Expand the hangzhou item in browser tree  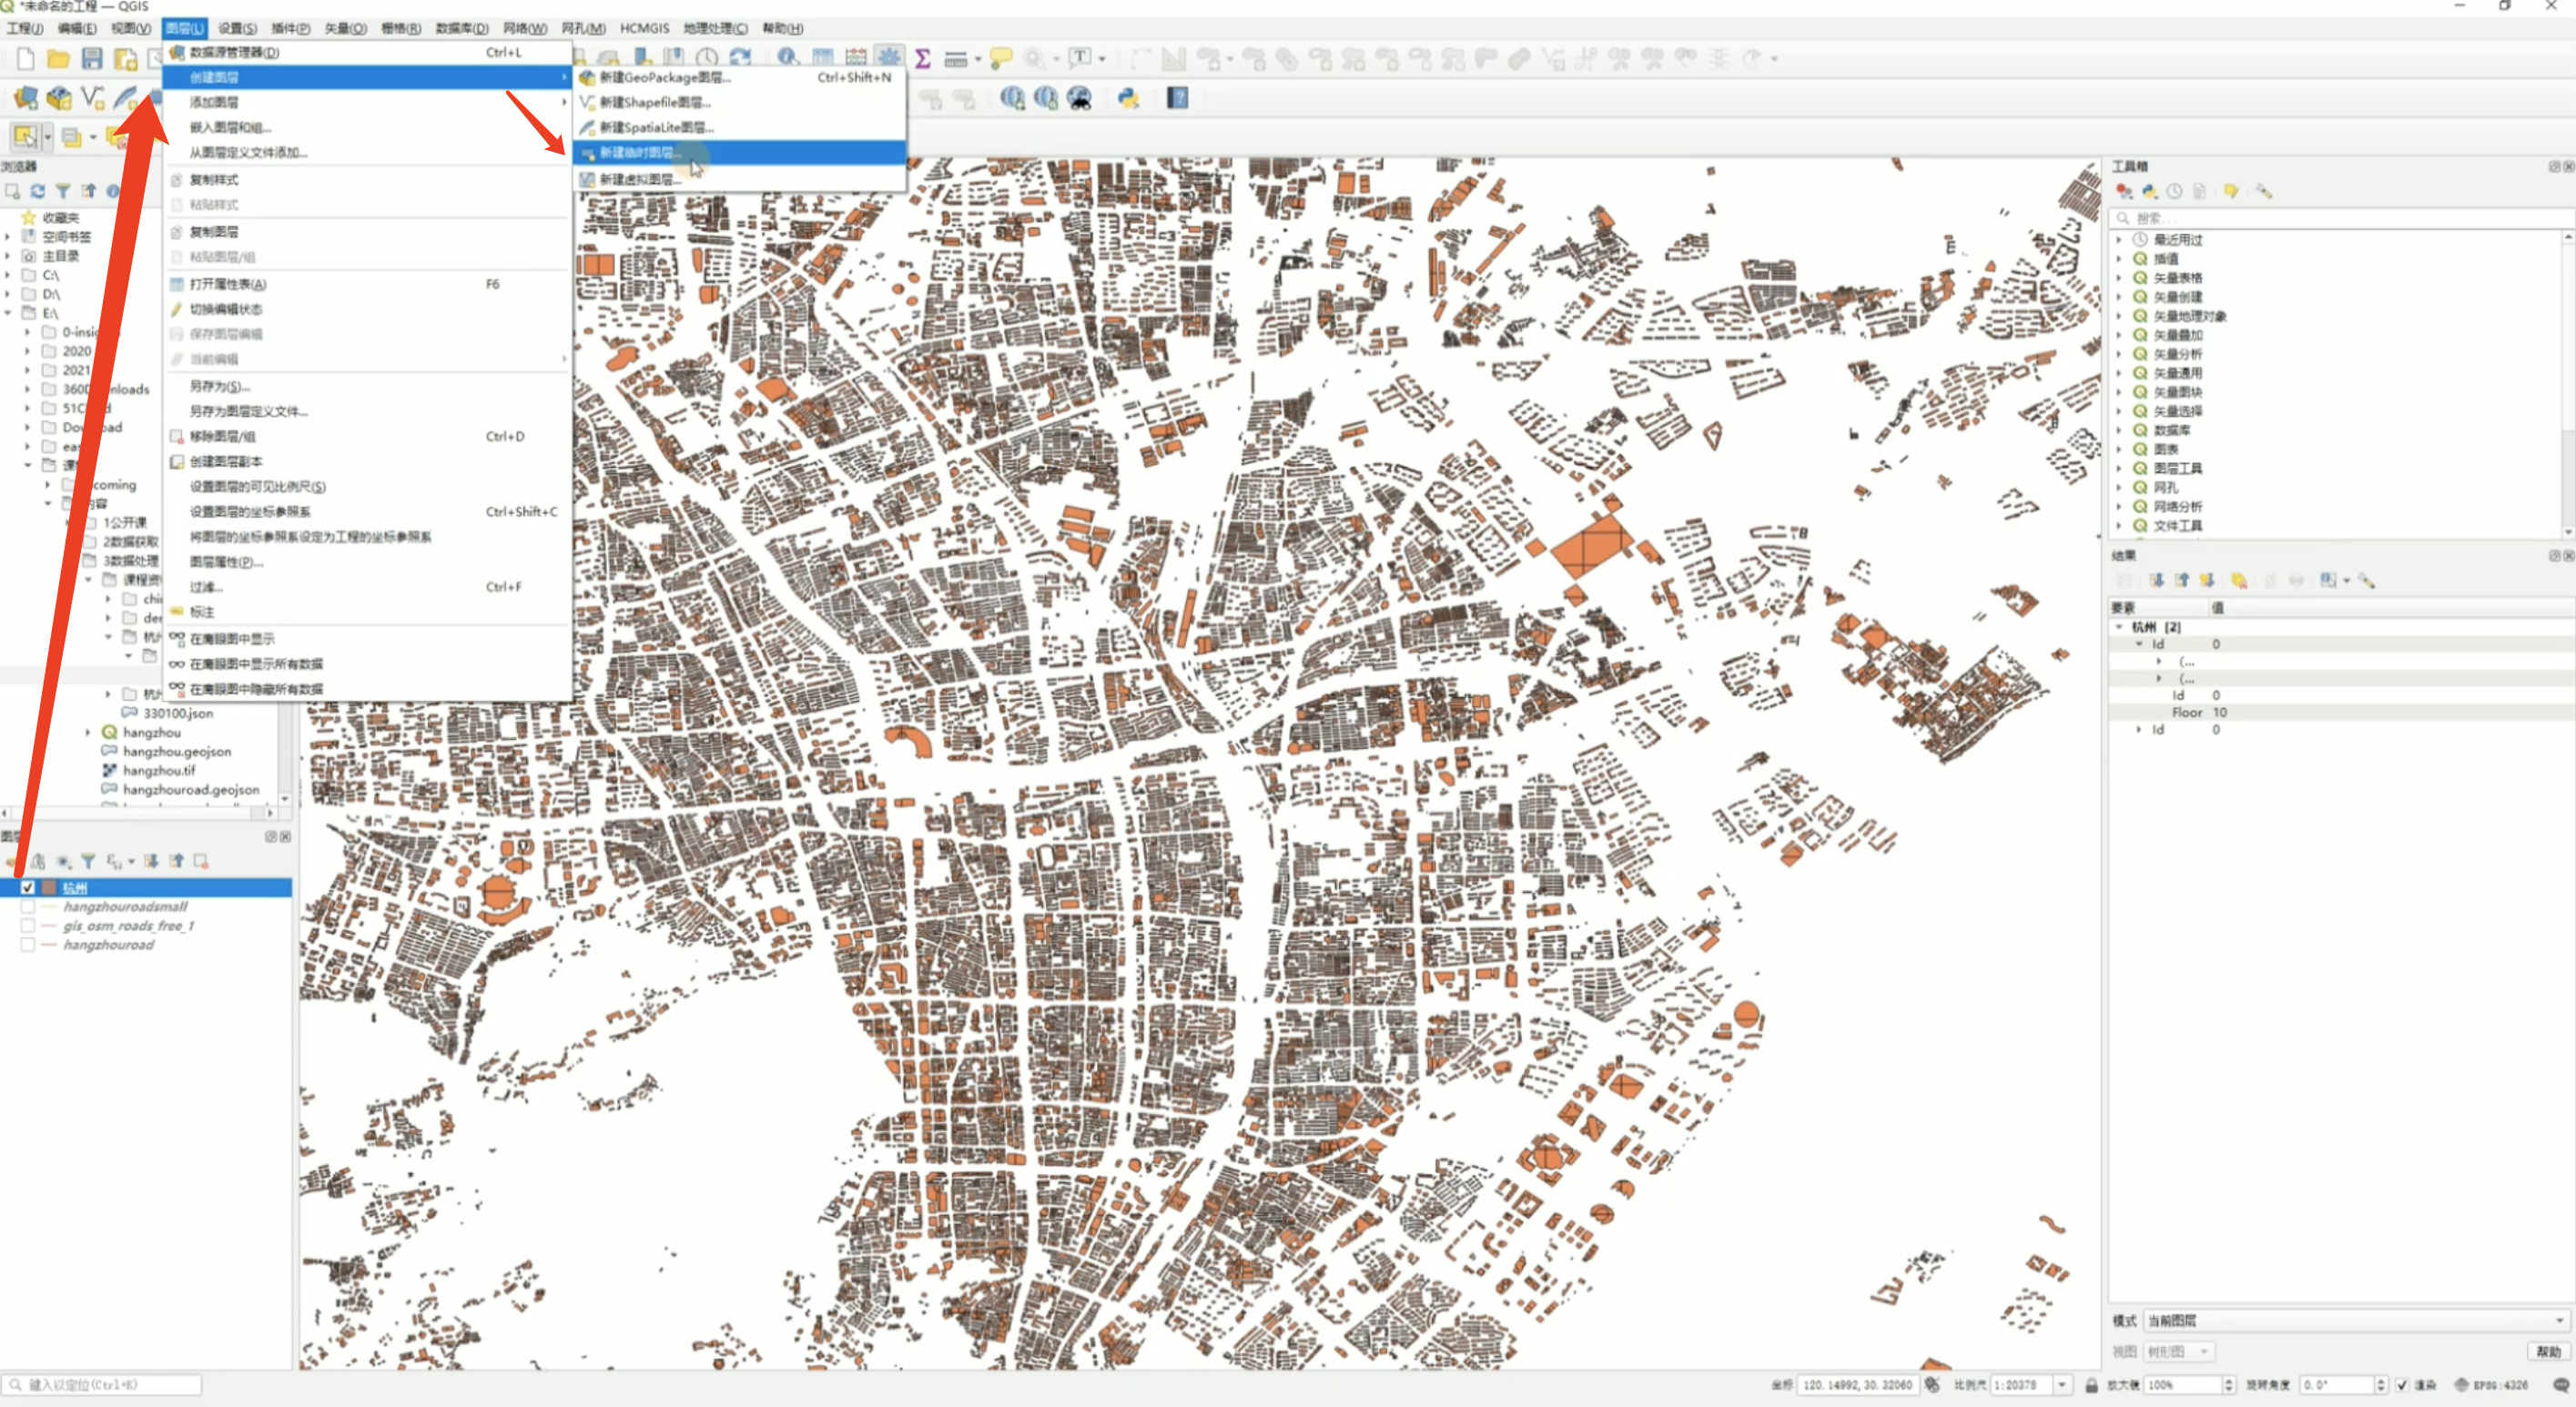[x=89, y=732]
